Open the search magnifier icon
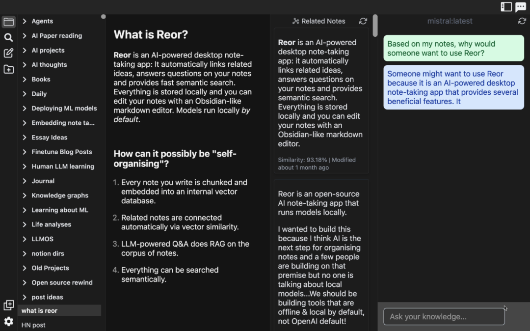 click(8, 37)
